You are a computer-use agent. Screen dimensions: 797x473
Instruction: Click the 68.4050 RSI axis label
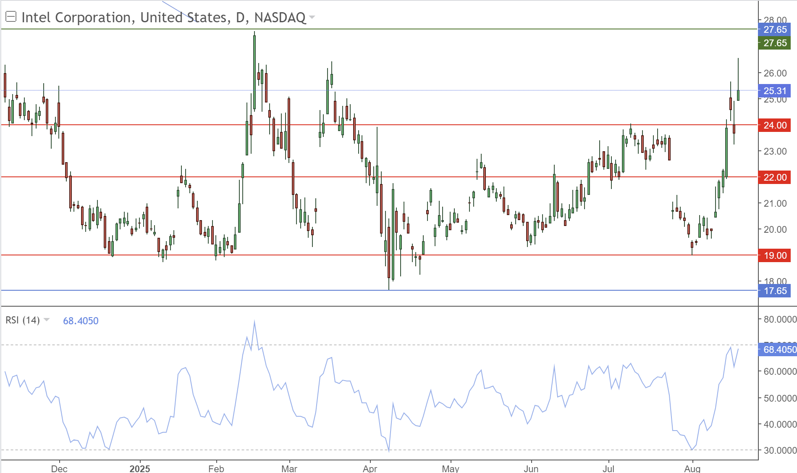[778, 349]
